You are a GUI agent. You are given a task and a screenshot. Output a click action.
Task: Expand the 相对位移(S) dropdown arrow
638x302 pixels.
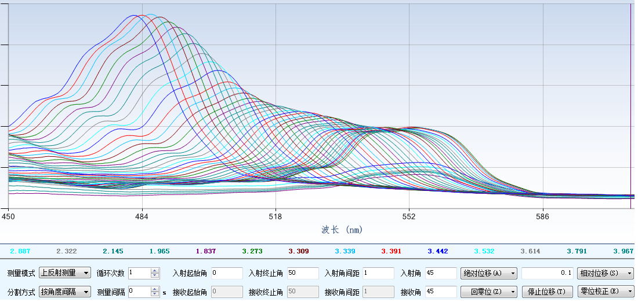[630, 273]
